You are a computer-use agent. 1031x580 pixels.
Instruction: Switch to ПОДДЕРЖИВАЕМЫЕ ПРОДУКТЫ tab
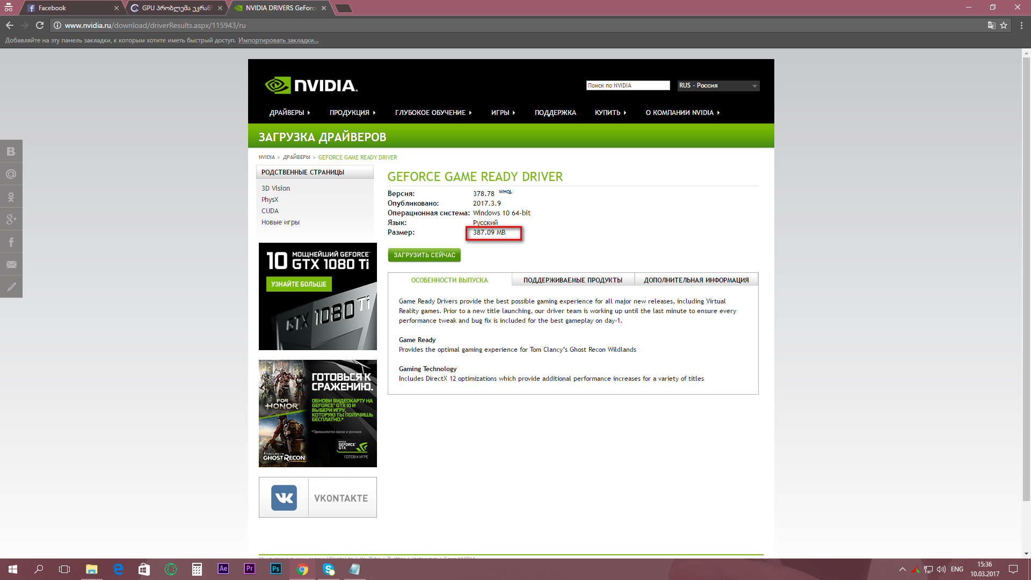[572, 280]
